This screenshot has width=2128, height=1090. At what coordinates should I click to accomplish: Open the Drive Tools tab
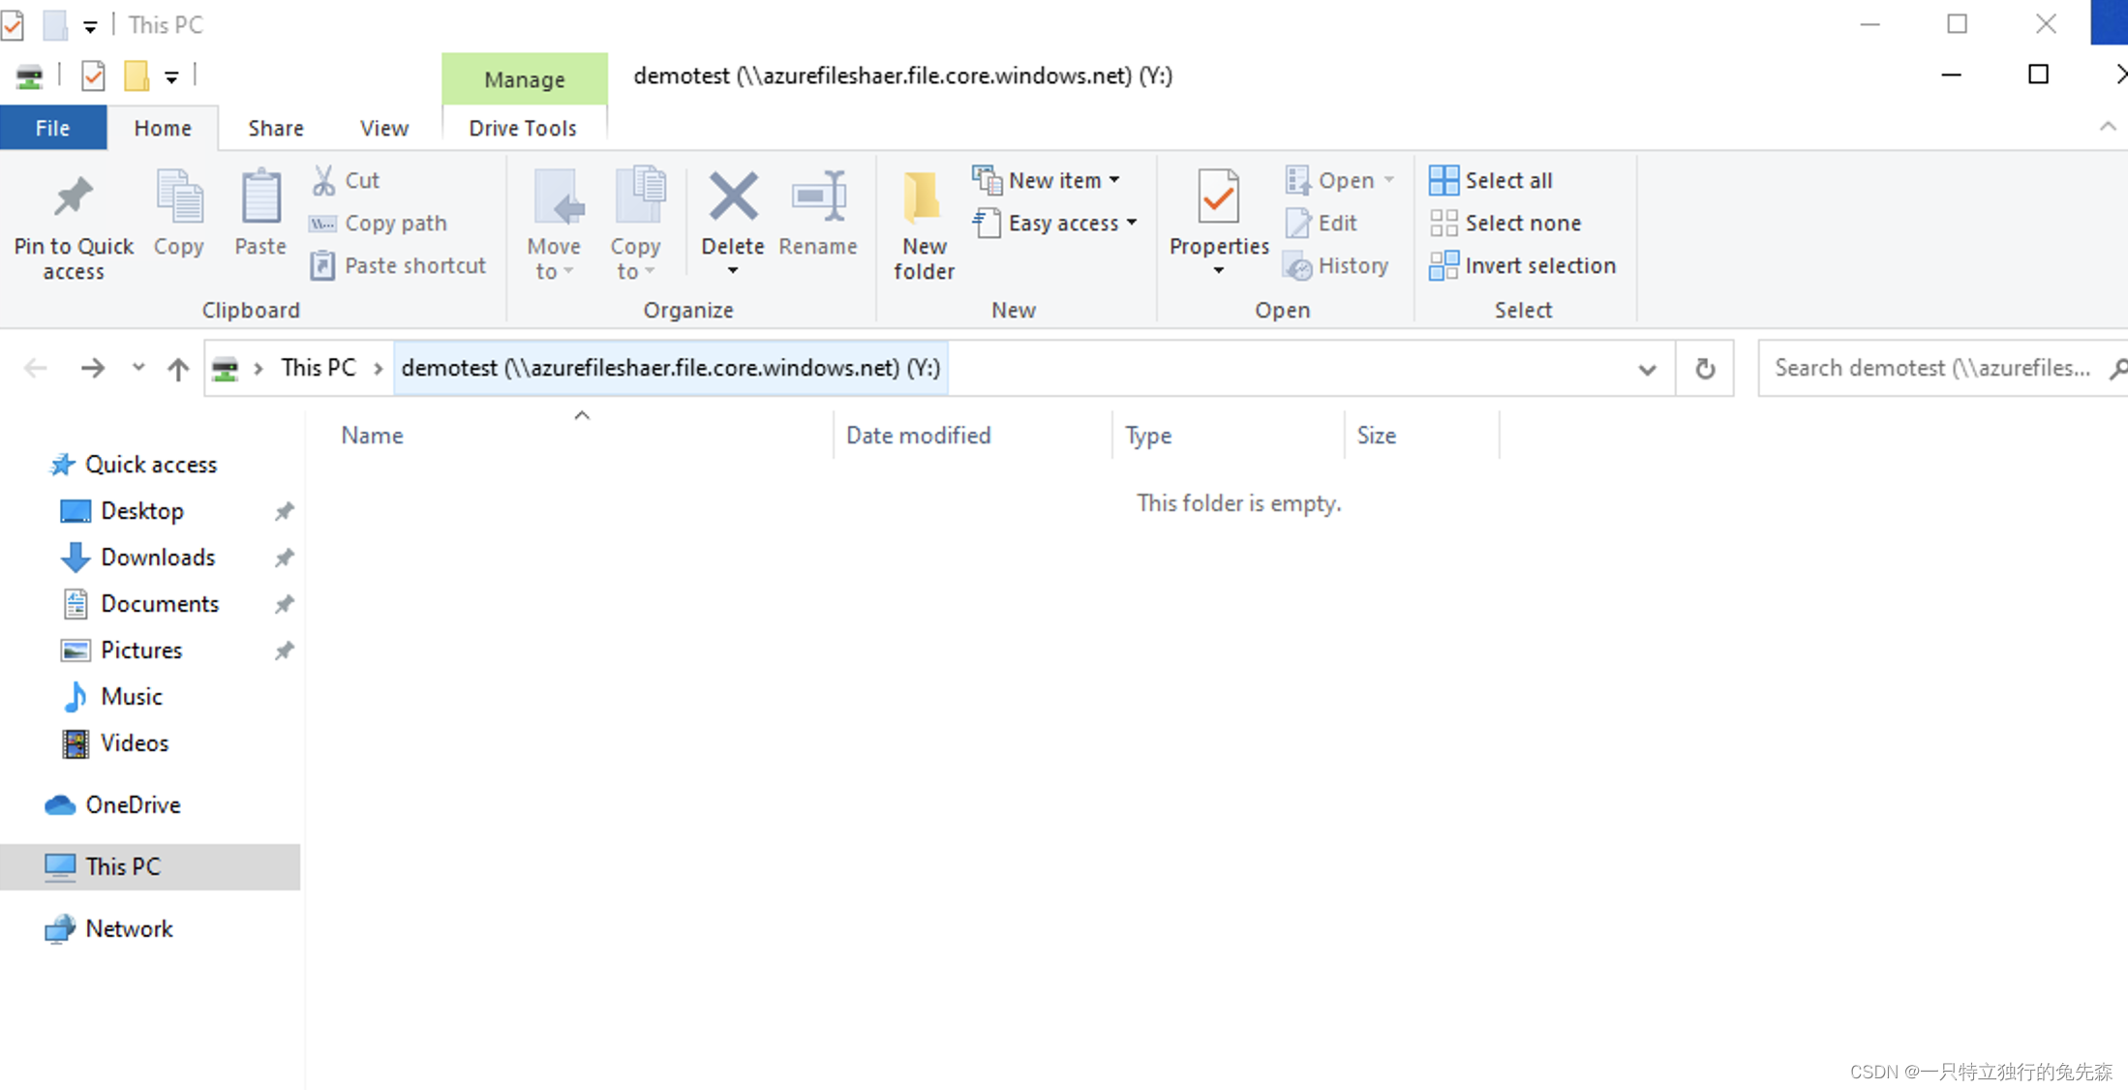click(x=523, y=128)
